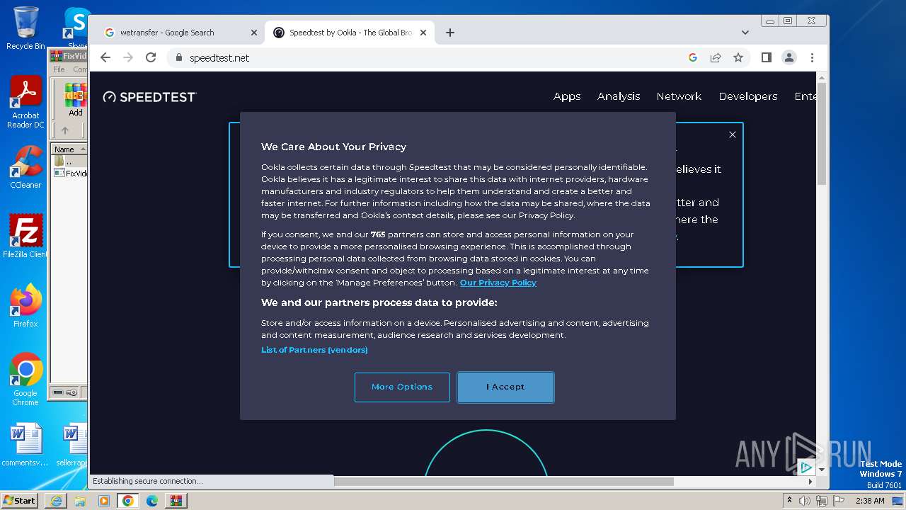Click the clock showing 2:38 AM
The image size is (906, 510).
pos(870,501)
